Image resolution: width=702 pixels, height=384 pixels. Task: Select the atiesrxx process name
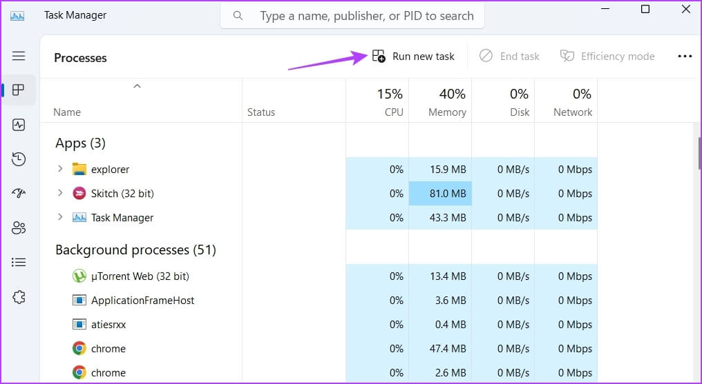[x=108, y=325]
